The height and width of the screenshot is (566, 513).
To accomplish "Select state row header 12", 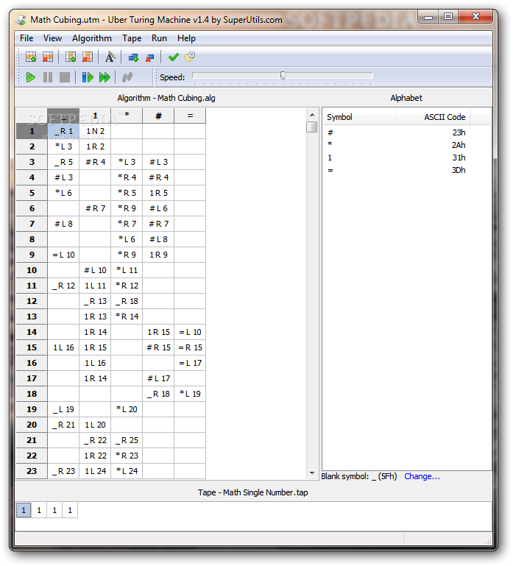I will click(x=32, y=301).
